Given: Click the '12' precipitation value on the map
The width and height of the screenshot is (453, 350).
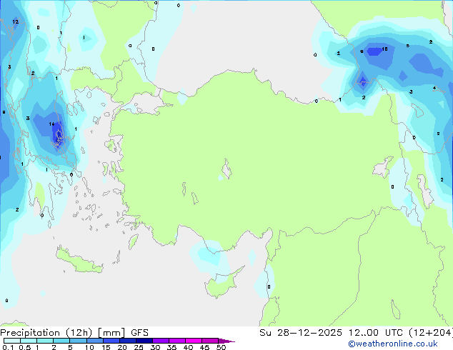Looking at the screenshot, I should click(x=15, y=21).
